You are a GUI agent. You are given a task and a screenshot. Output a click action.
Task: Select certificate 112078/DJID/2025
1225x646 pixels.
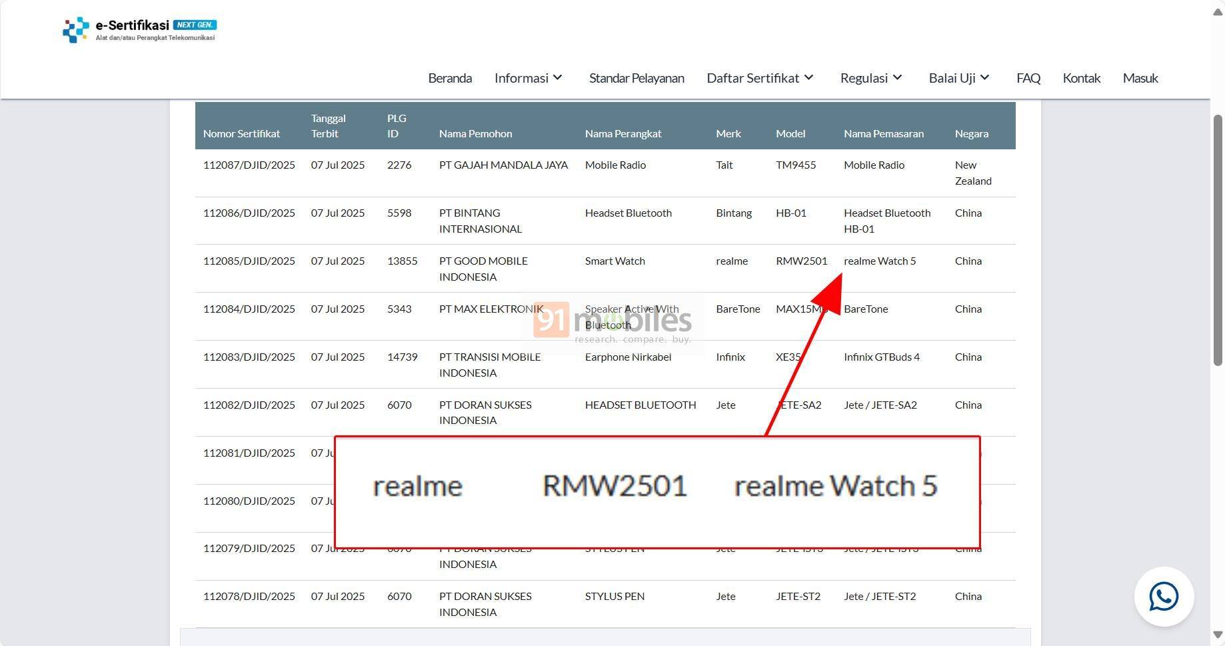[x=249, y=596]
